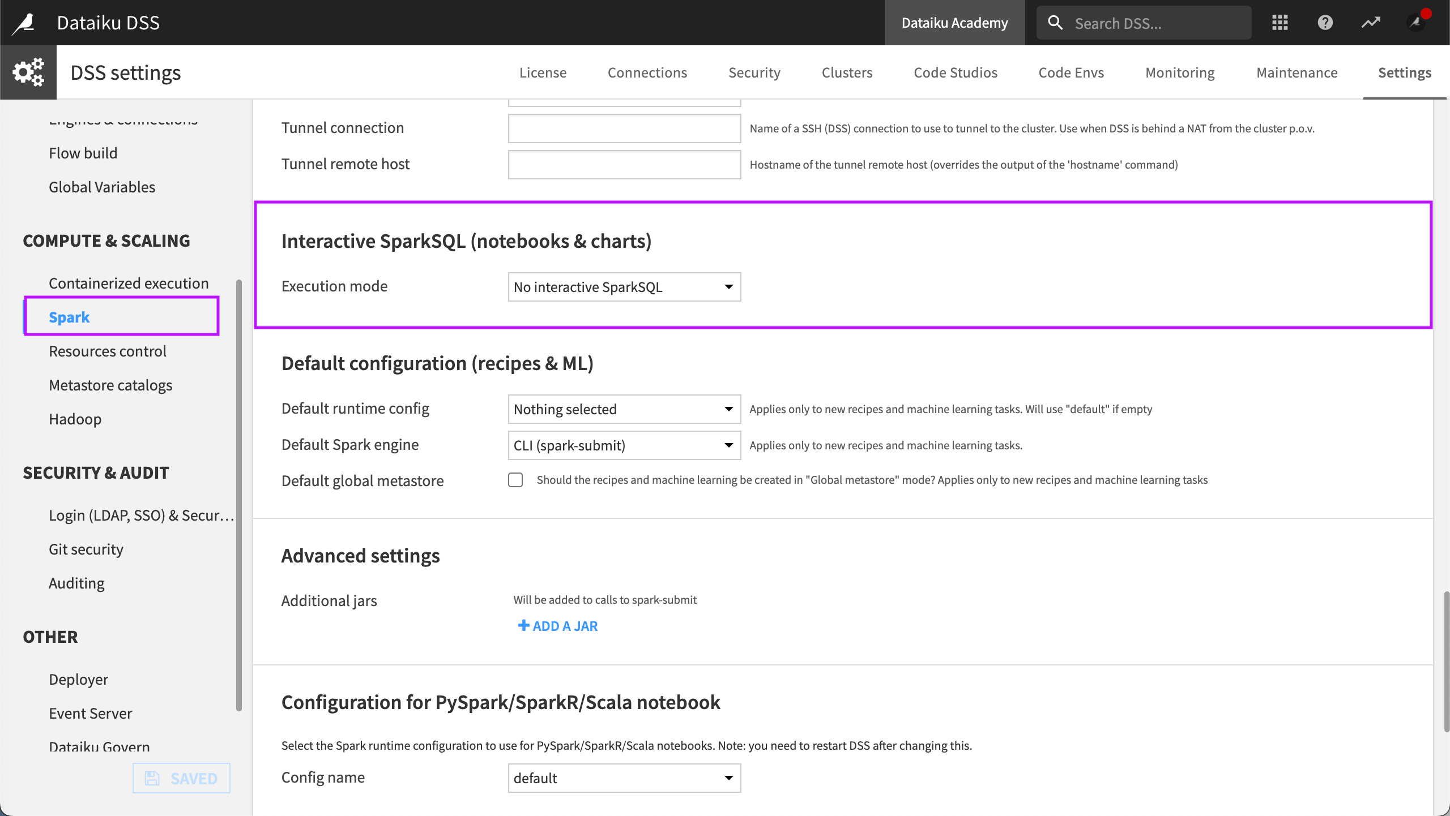Switch to the Code Envs tab
The image size is (1450, 816).
pos(1071,72)
